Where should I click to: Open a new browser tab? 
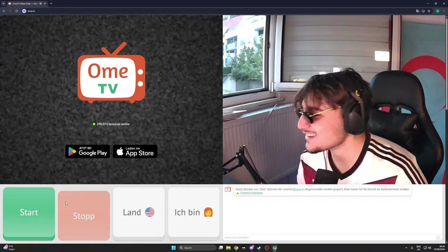51,3
